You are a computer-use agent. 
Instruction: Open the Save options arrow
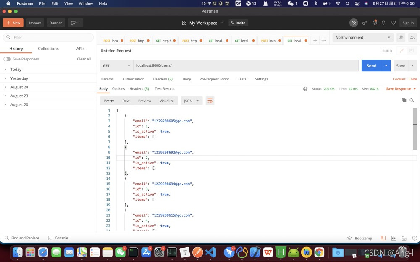tap(412, 65)
